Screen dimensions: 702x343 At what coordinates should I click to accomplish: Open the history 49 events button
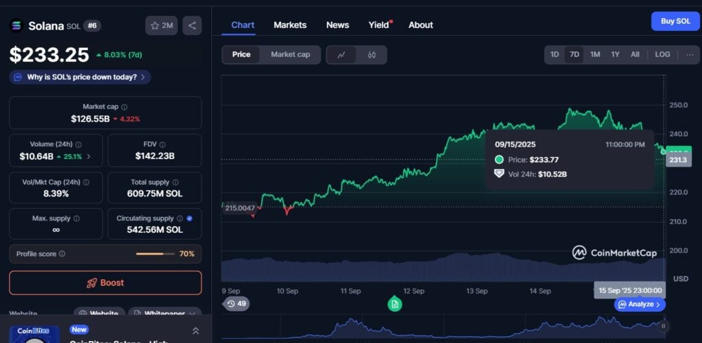(x=236, y=304)
